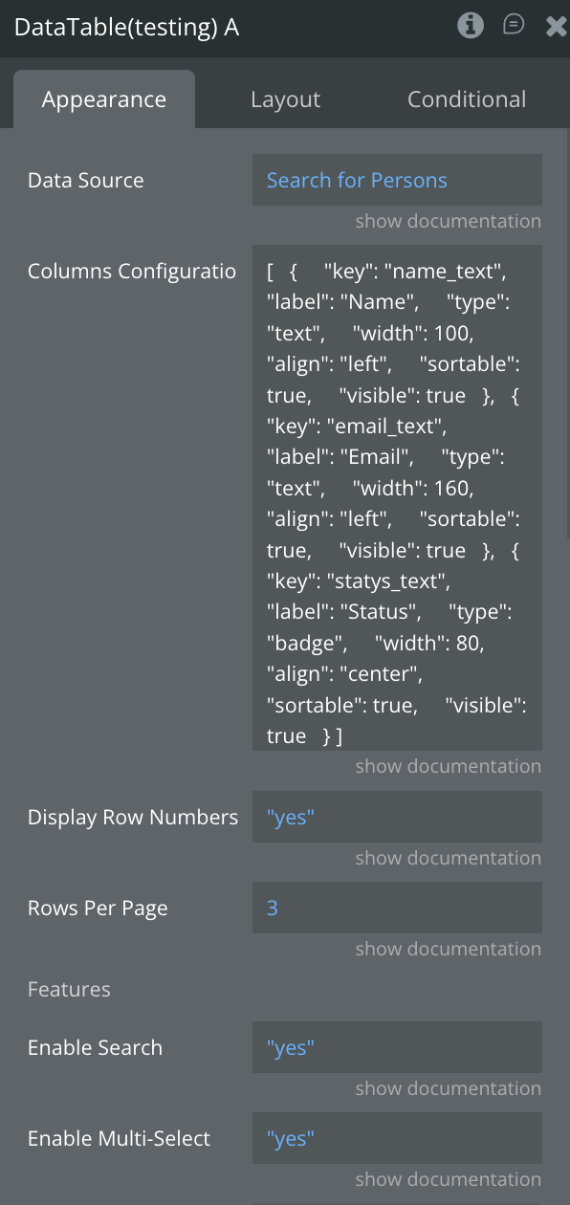Show documentation for Data Source
Screen dimensions: 570x1205
click(x=448, y=221)
